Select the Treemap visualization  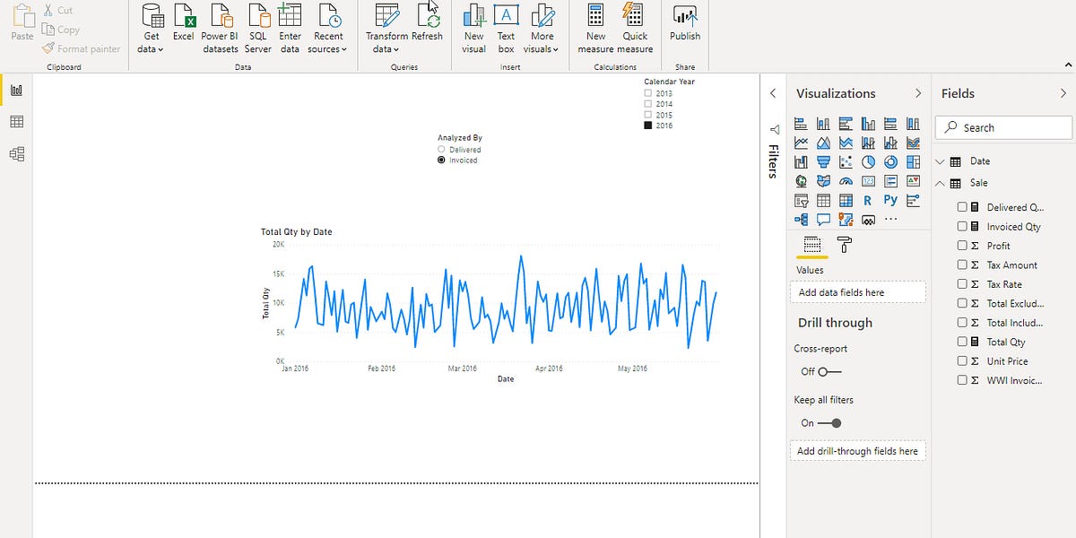click(915, 161)
